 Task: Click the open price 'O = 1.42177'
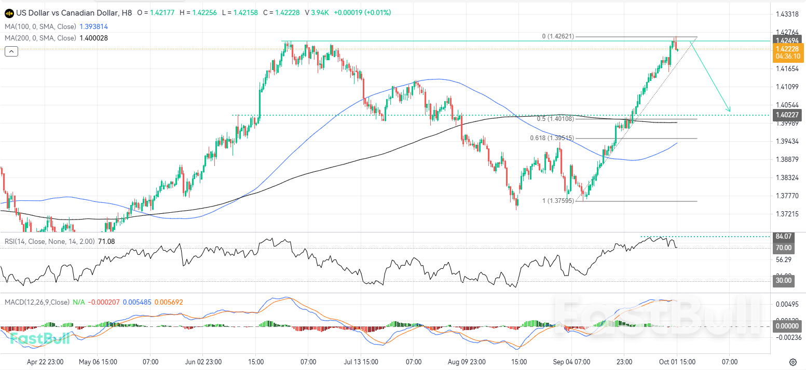(156, 12)
